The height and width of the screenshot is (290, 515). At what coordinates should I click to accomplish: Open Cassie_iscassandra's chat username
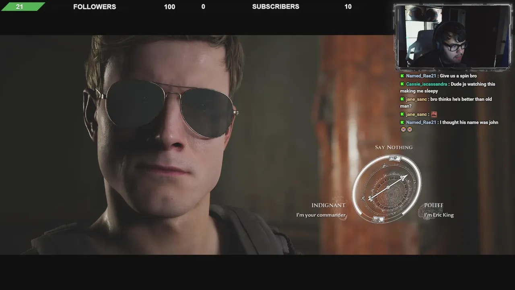click(x=426, y=84)
